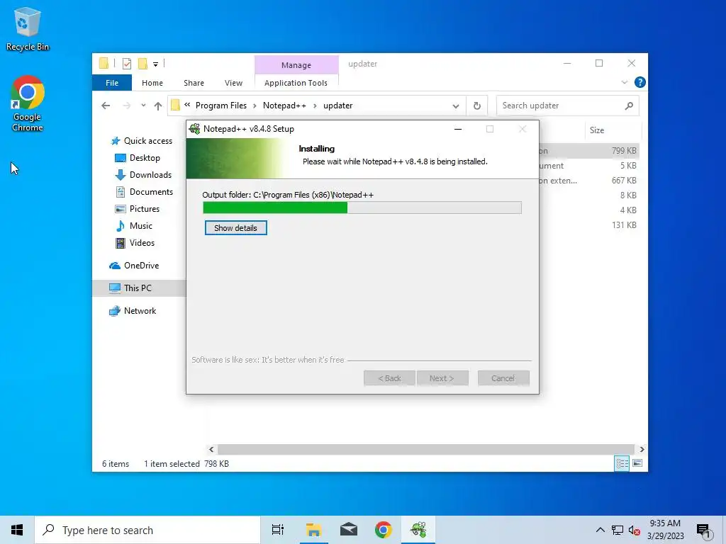This screenshot has height=544, width=726.
Task: Show hidden system tray icons
Action: 600,530
